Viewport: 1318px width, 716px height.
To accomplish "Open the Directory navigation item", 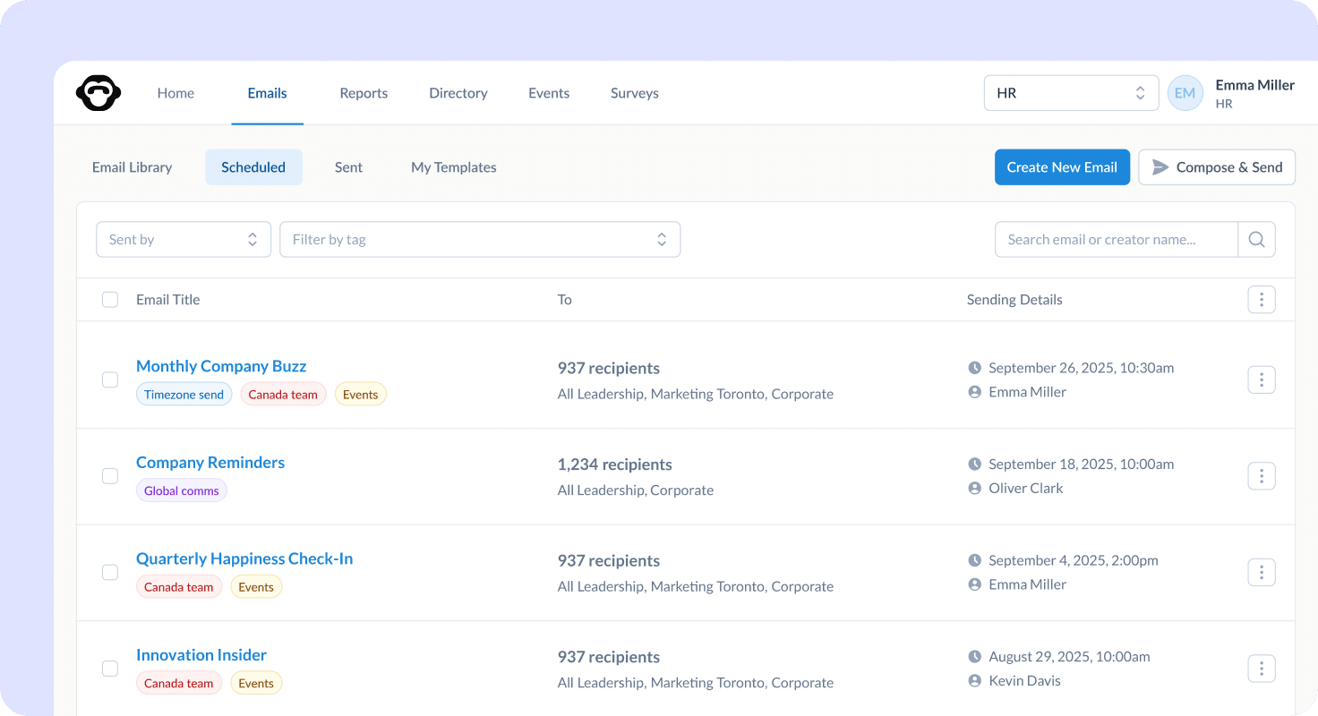I will coord(458,92).
